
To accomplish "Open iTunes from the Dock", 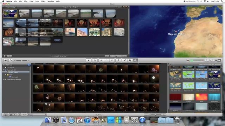I will point(87,120).
